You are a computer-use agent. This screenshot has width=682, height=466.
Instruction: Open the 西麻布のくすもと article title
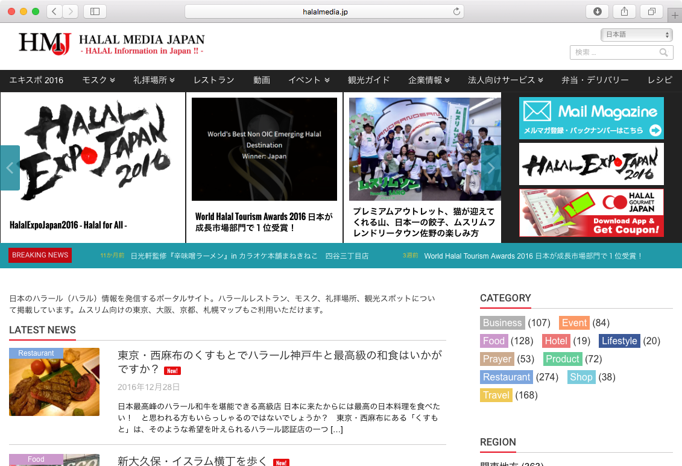280,362
